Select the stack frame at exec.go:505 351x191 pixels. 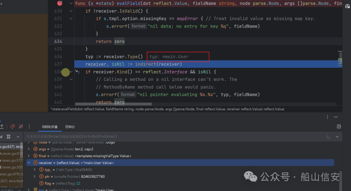(11, 167)
